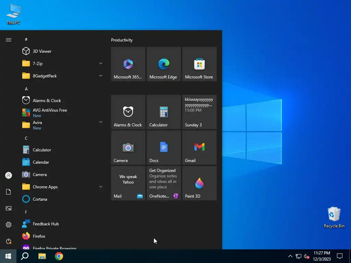This screenshot has width=351, height=263.
Task: Open the Action Center notifications icon
Action: 340,256
